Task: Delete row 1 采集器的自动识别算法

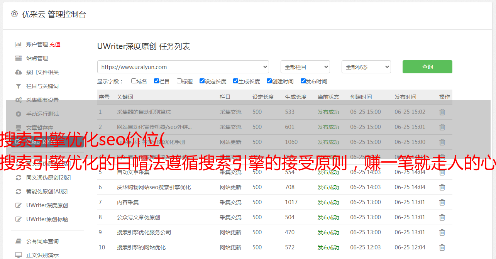Action: point(442,112)
